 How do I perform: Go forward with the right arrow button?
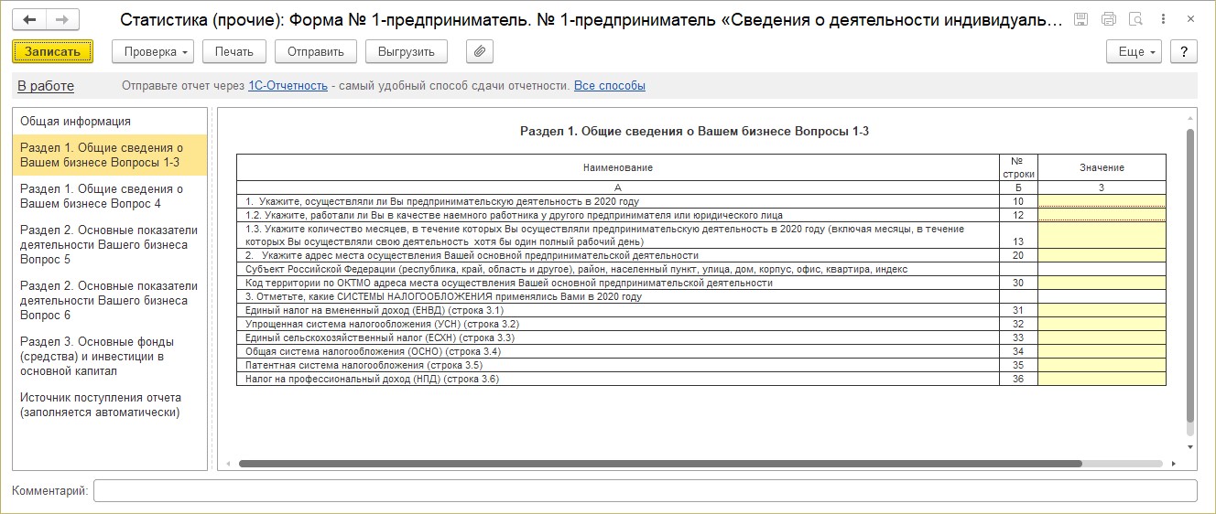(62, 19)
